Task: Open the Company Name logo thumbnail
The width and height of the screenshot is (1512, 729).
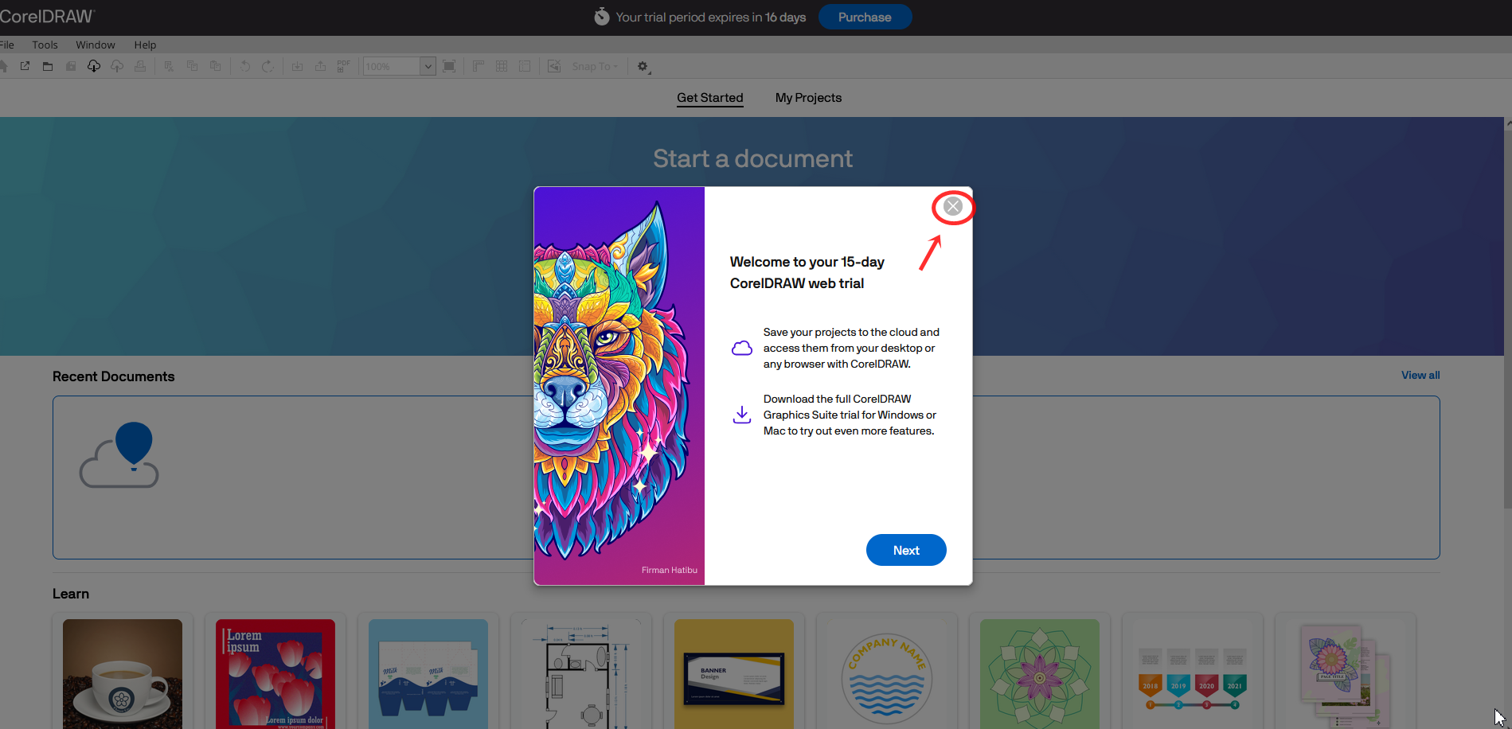Action: pyautogui.click(x=887, y=674)
